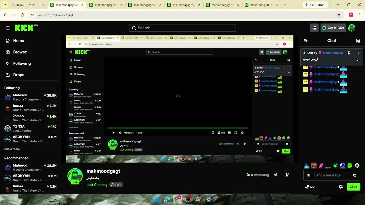Viewport: 365px width, 205px height.
Task: Open Ask Gemini in the browser title bar
Action: click(315, 5)
